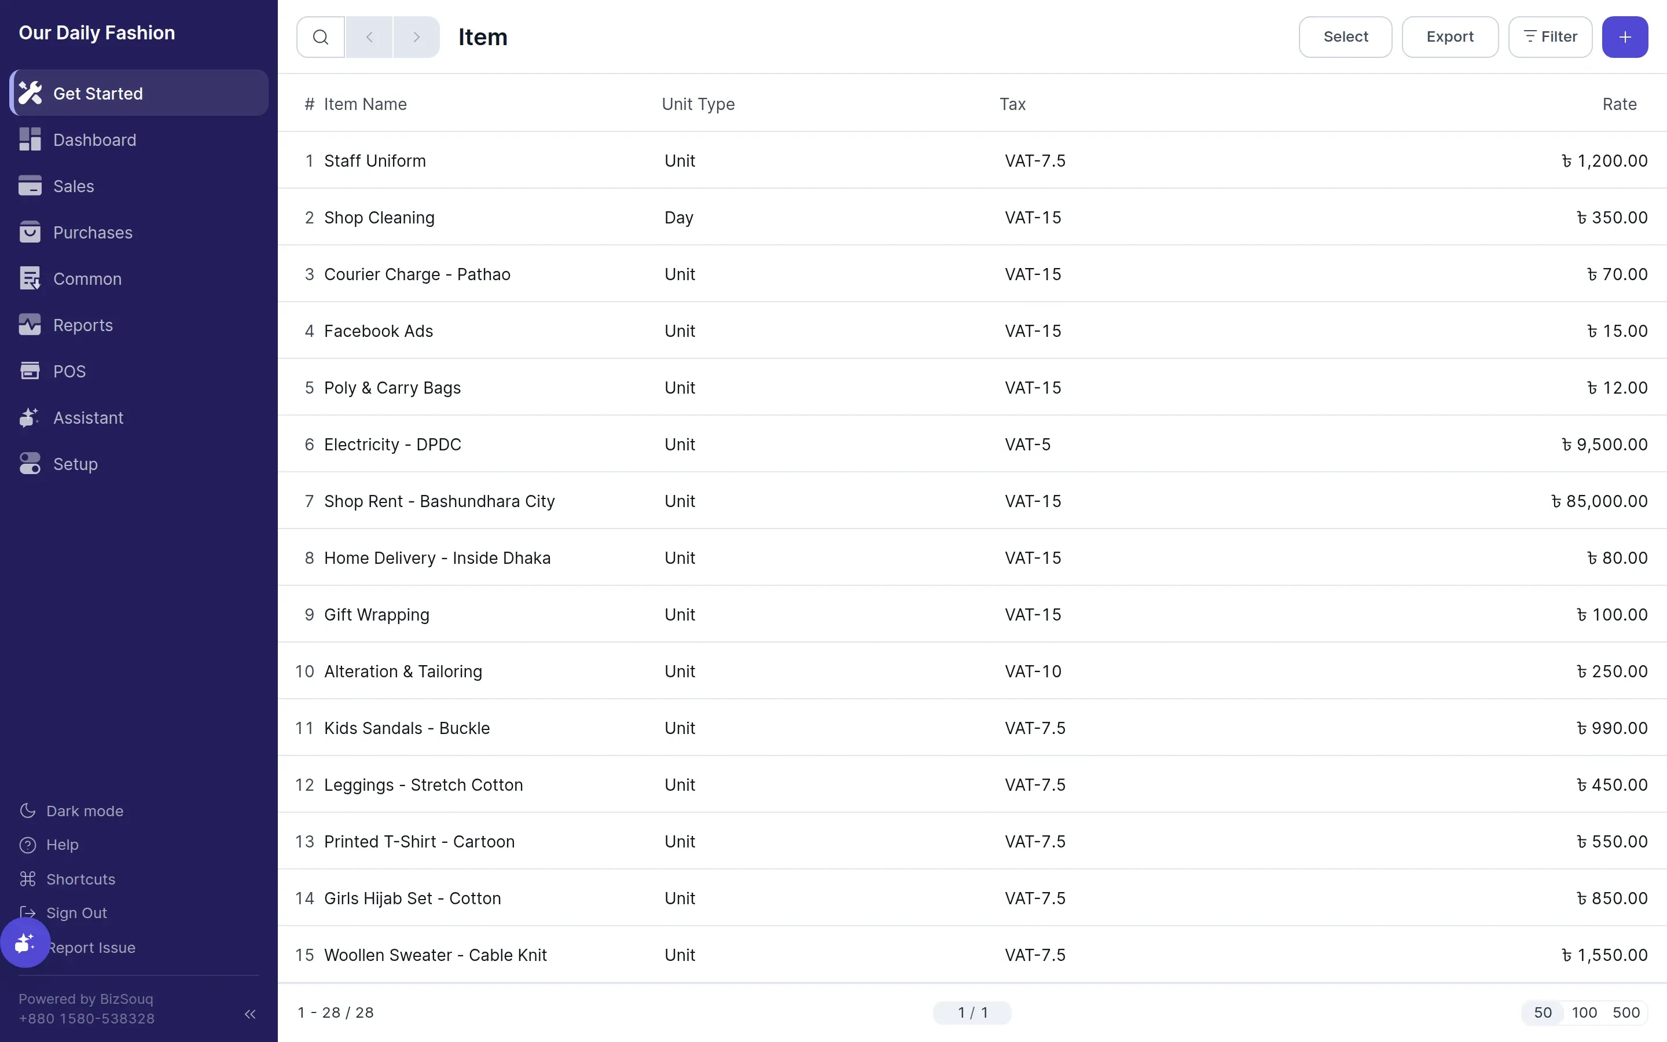Set page size to 100
1667x1042 pixels.
[x=1584, y=1012]
